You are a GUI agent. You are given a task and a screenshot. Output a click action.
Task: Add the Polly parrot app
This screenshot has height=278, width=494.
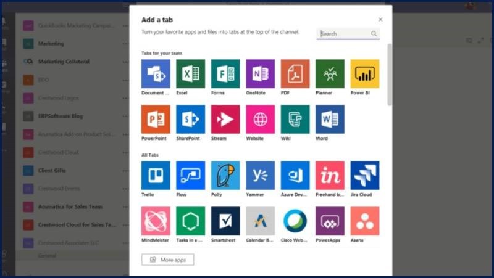pyautogui.click(x=225, y=176)
